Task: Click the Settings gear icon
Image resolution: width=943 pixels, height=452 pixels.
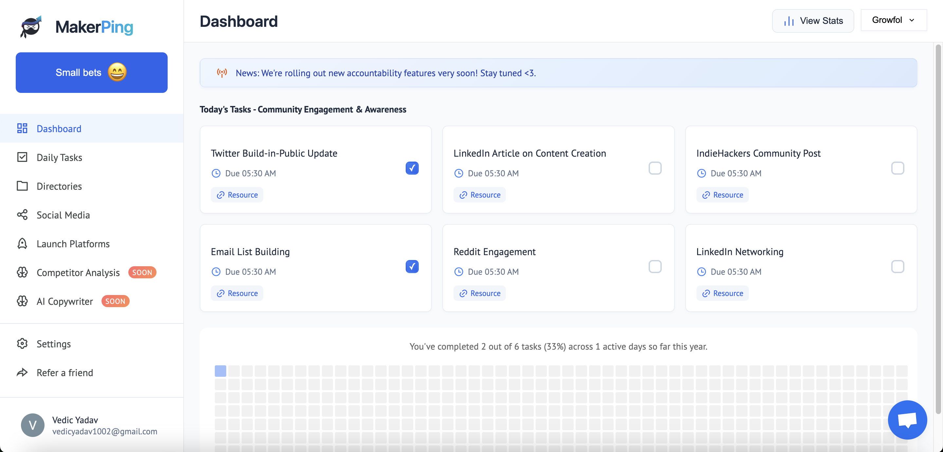Action: point(22,343)
